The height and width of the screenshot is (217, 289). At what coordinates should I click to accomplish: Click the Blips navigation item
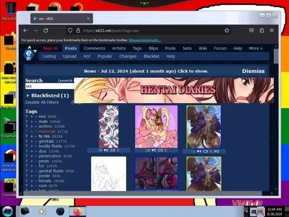point(153,48)
